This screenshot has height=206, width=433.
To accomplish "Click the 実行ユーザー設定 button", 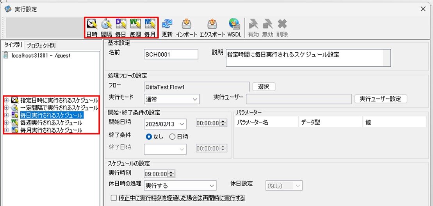I will (381, 99).
